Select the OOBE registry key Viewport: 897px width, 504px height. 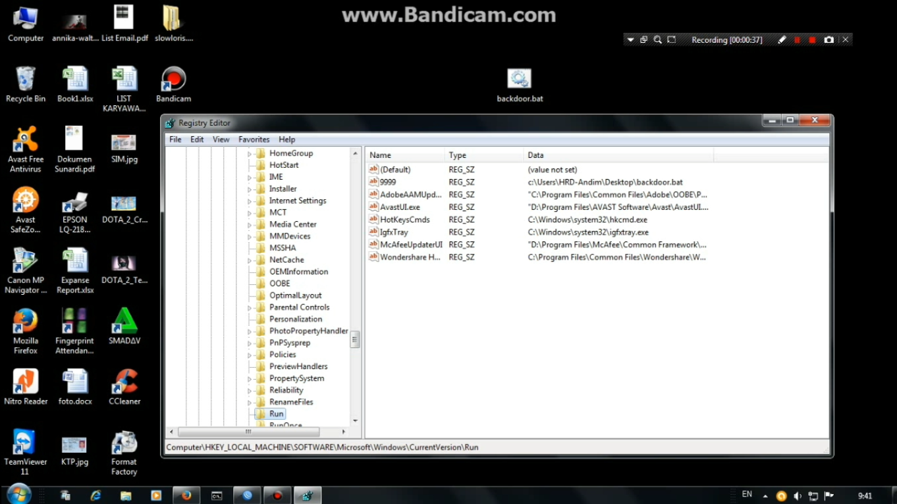tap(279, 284)
